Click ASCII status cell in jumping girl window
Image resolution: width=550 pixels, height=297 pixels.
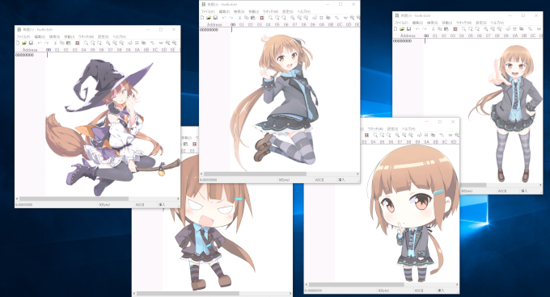pos(319,179)
